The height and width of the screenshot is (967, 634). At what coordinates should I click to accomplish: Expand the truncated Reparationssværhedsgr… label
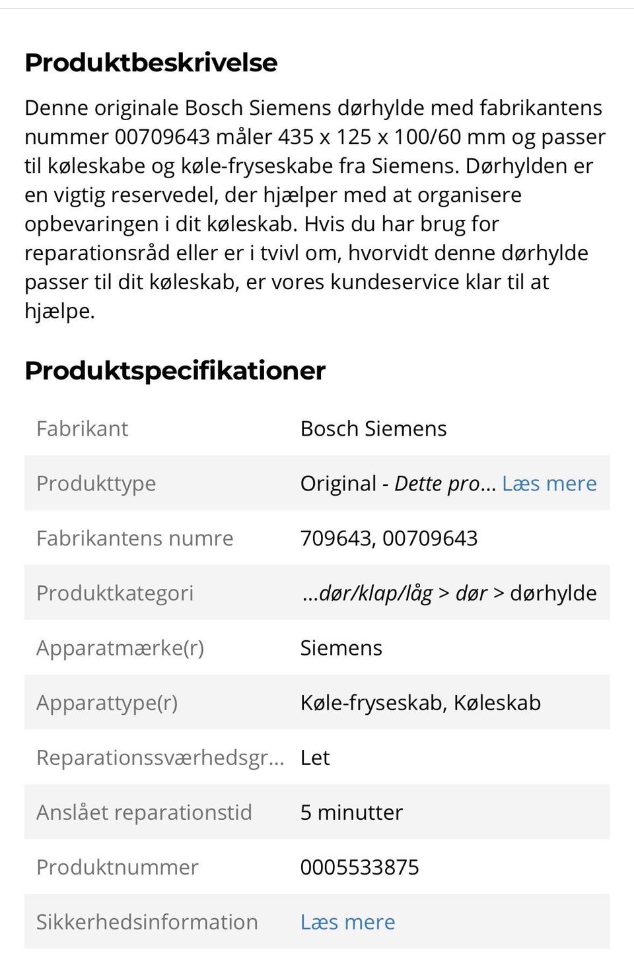pyautogui.click(x=160, y=757)
